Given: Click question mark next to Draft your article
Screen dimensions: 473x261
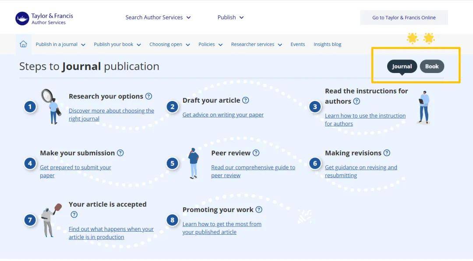Looking at the screenshot, I should click(245, 100).
